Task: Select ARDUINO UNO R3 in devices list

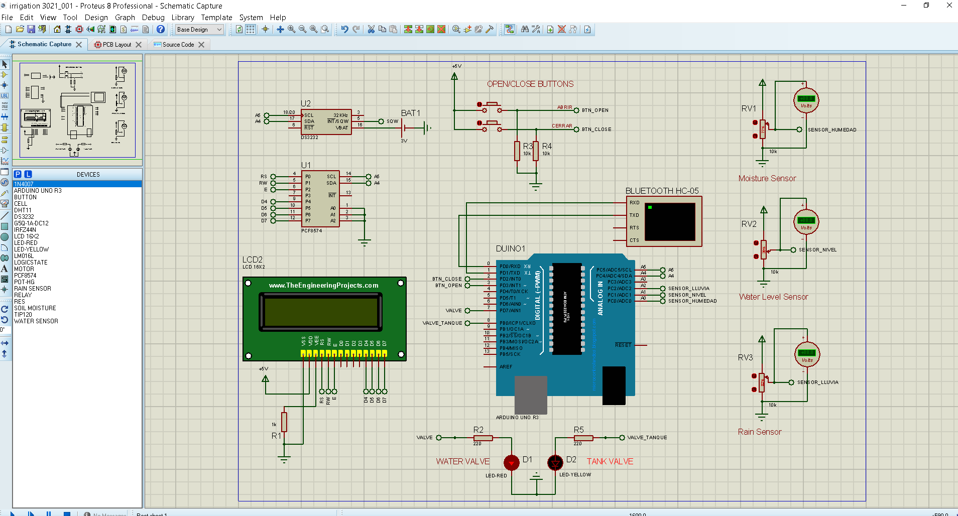Action: 77,191
